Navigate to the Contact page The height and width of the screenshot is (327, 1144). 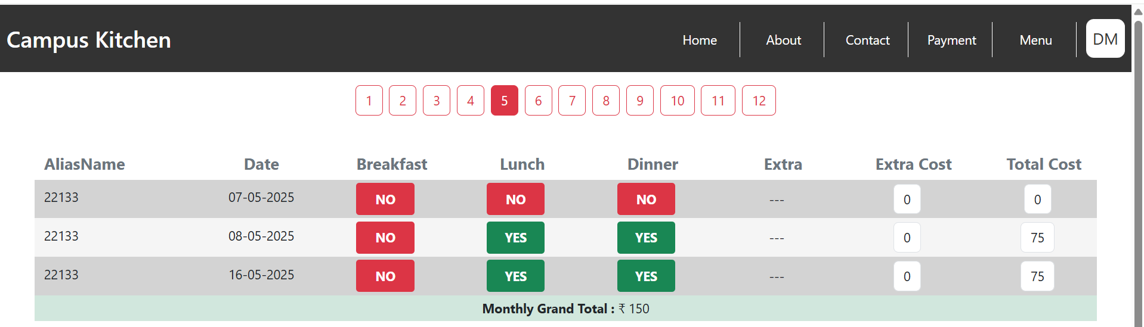(867, 40)
